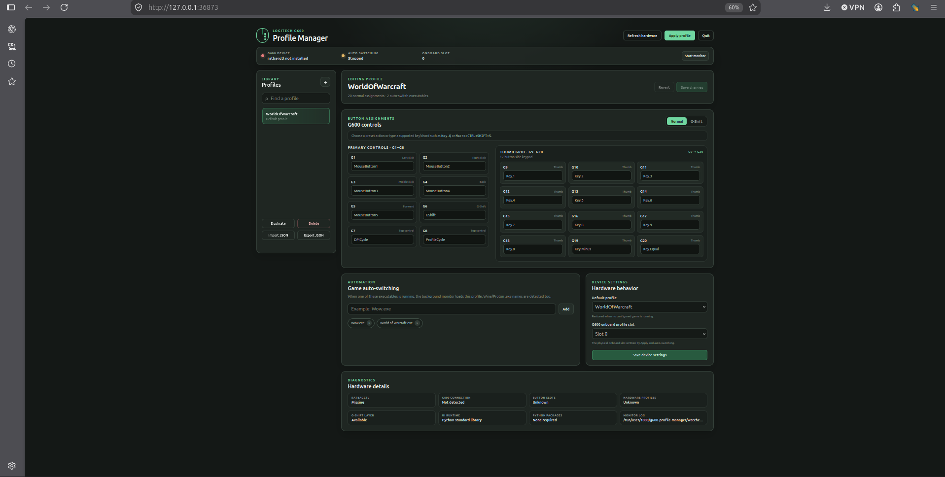Click the 'Python standard library' diagnostics value
The image size is (945, 477).
[x=462, y=420]
